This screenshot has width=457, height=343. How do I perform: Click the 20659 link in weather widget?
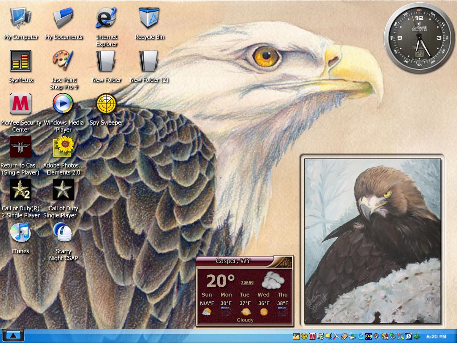pyautogui.click(x=247, y=283)
